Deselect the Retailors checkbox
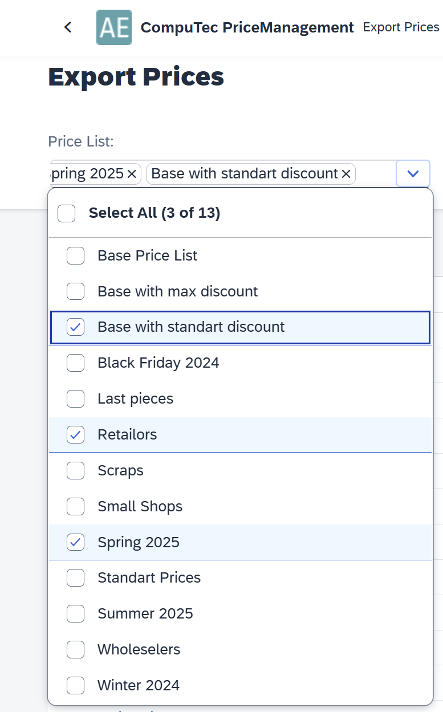Screen dimensions: 443x712 click(76, 435)
